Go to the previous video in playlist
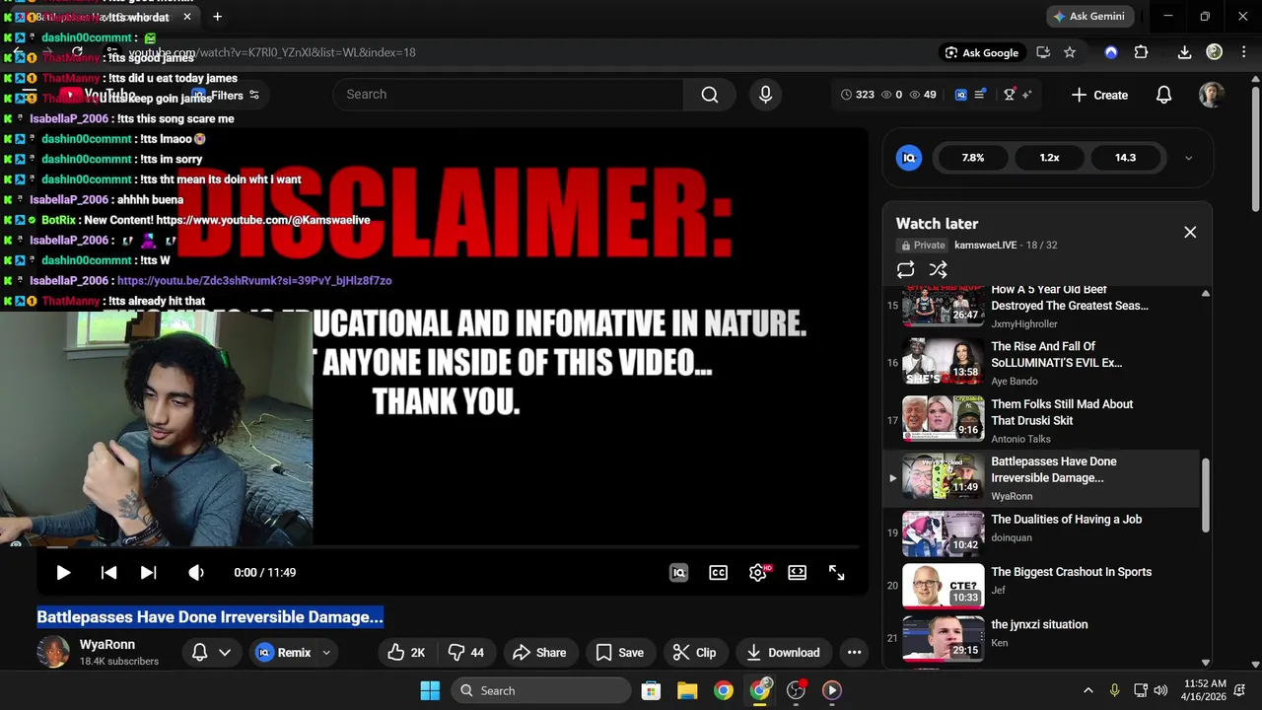 [x=109, y=573]
